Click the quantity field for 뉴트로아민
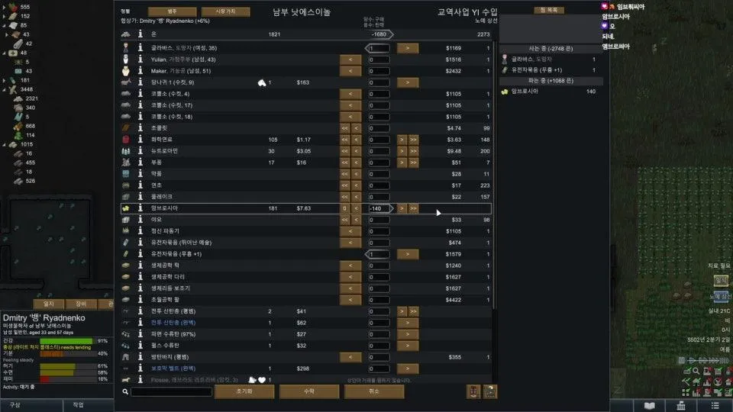The height and width of the screenshot is (412, 733). click(379, 151)
